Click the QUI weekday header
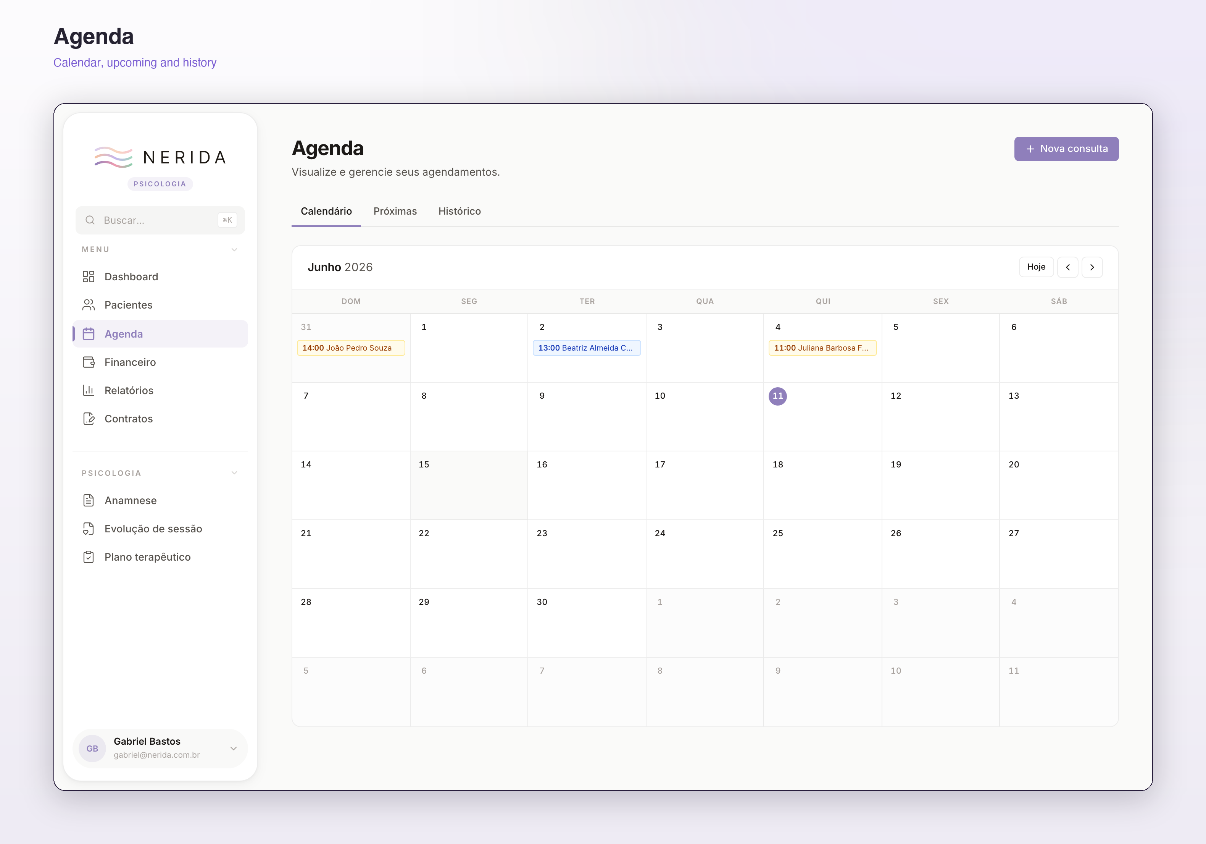 point(822,301)
